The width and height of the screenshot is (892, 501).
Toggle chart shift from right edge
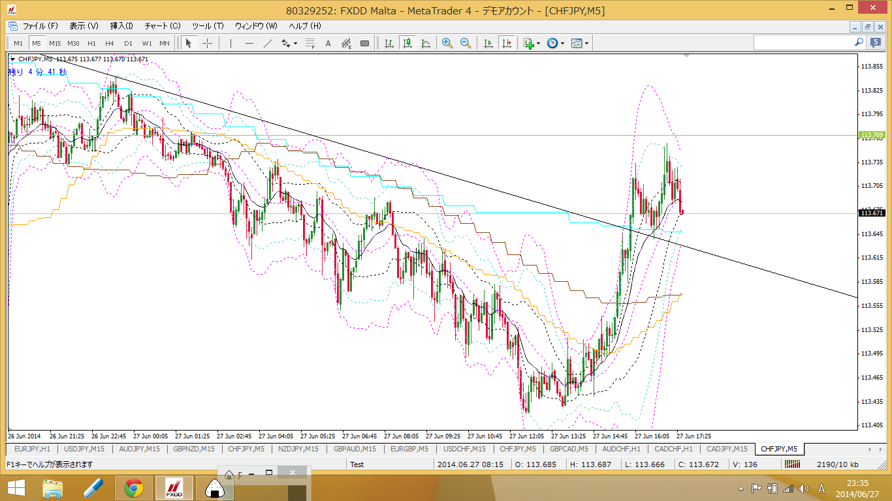(x=507, y=43)
